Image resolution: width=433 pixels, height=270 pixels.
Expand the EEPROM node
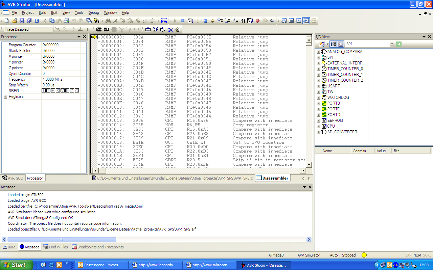click(x=319, y=121)
